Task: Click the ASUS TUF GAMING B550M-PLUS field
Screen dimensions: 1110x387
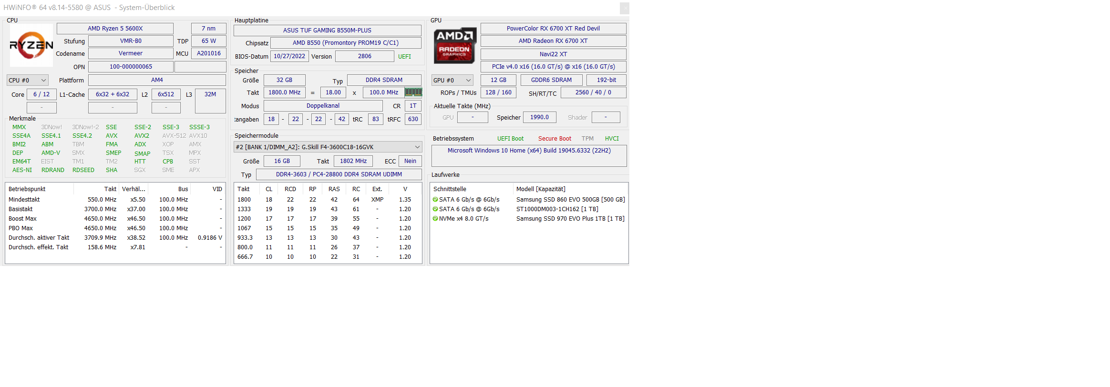Action: coord(327,31)
